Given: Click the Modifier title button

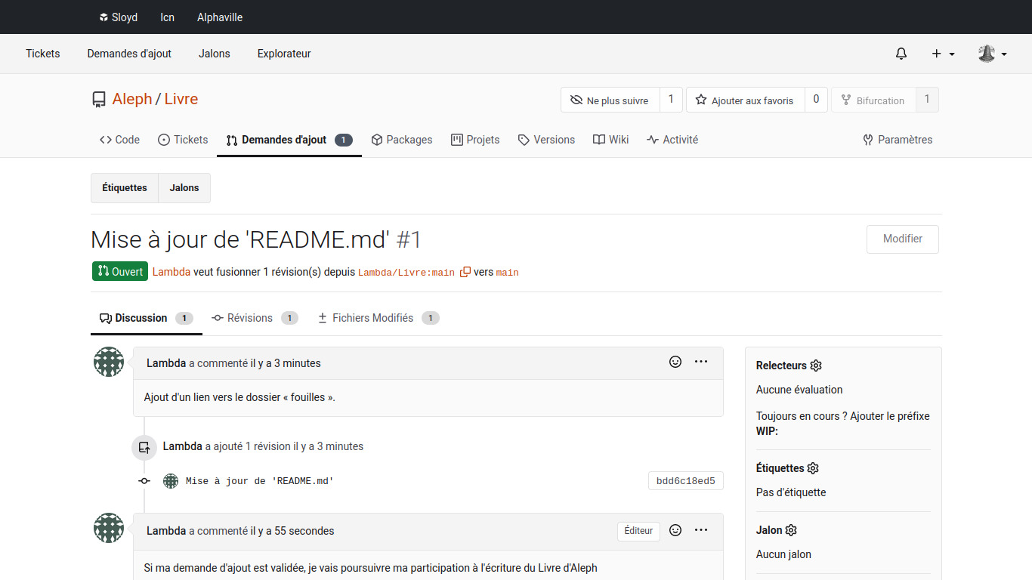Looking at the screenshot, I should (x=902, y=239).
